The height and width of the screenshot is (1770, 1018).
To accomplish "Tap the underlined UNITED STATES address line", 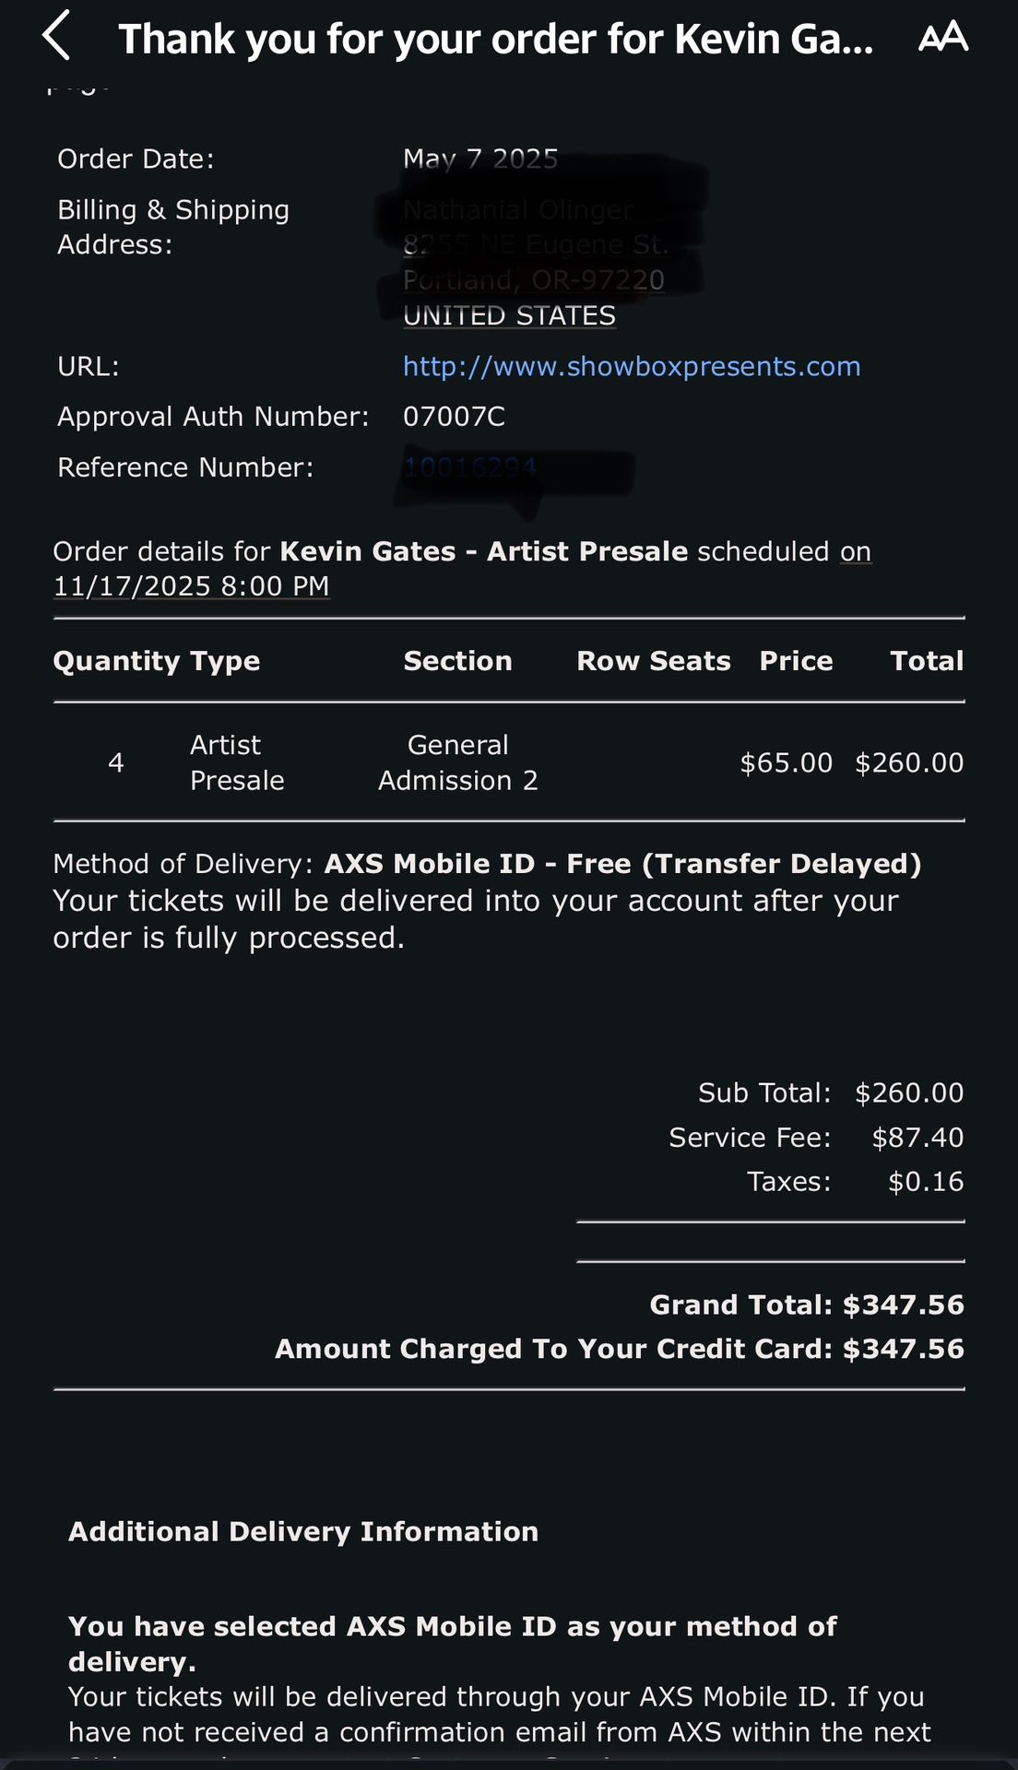I will click(x=509, y=315).
